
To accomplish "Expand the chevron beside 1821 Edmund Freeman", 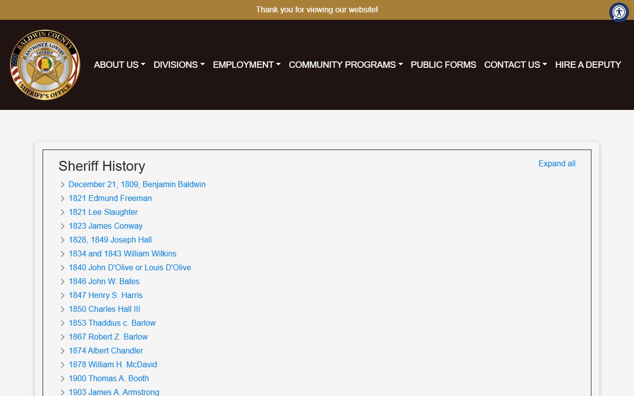I will 62,198.
